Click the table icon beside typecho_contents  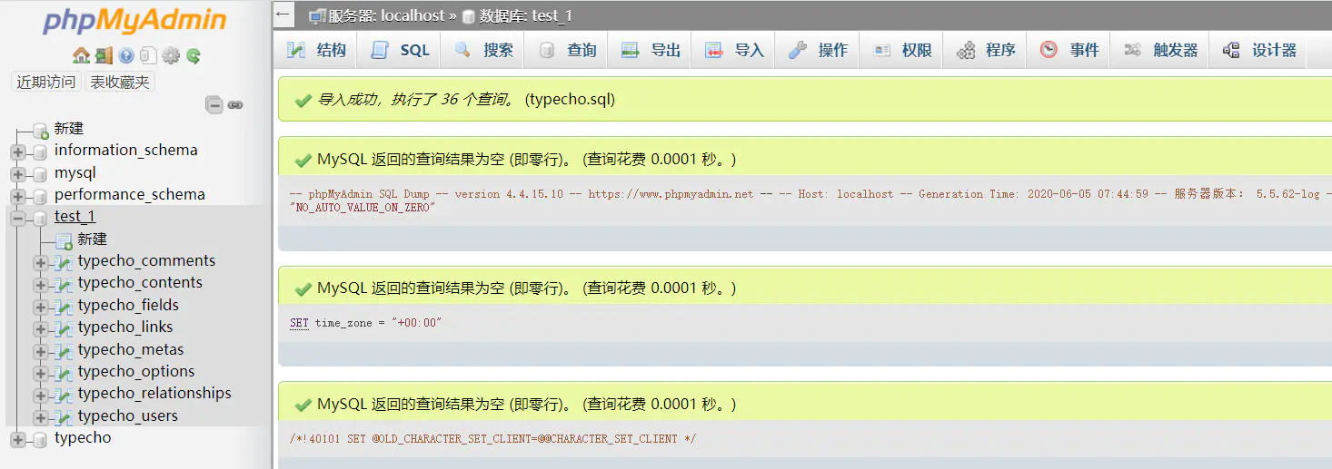[x=64, y=284]
